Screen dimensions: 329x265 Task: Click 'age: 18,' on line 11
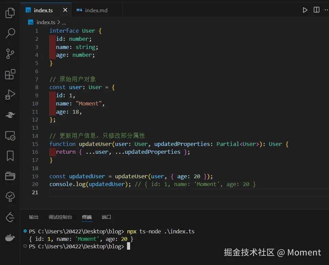69,112
